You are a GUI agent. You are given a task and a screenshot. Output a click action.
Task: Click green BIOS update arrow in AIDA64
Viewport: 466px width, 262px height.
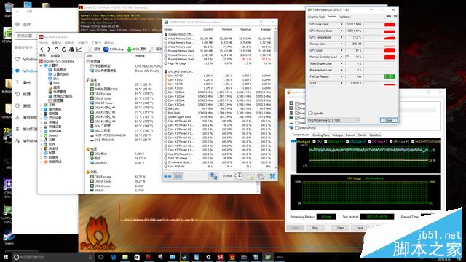pos(130,49)
